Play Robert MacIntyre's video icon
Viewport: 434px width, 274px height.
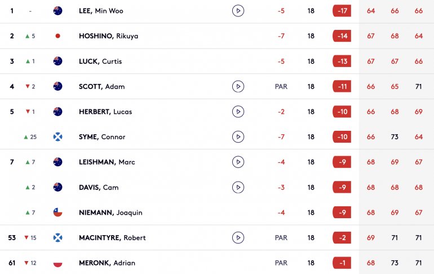pos(238,237)
